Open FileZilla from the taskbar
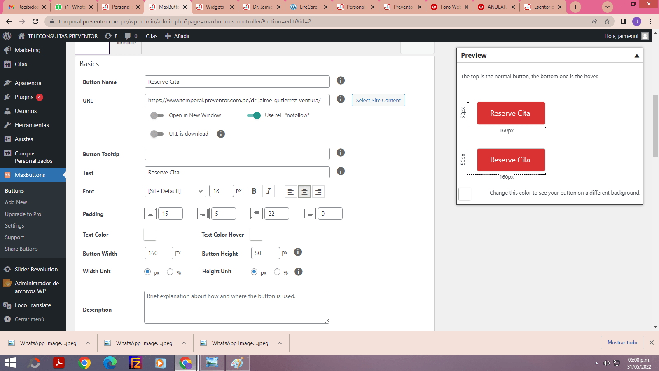Image resolution: width=659 pixels, height=371 pixels. pos(135,363)
